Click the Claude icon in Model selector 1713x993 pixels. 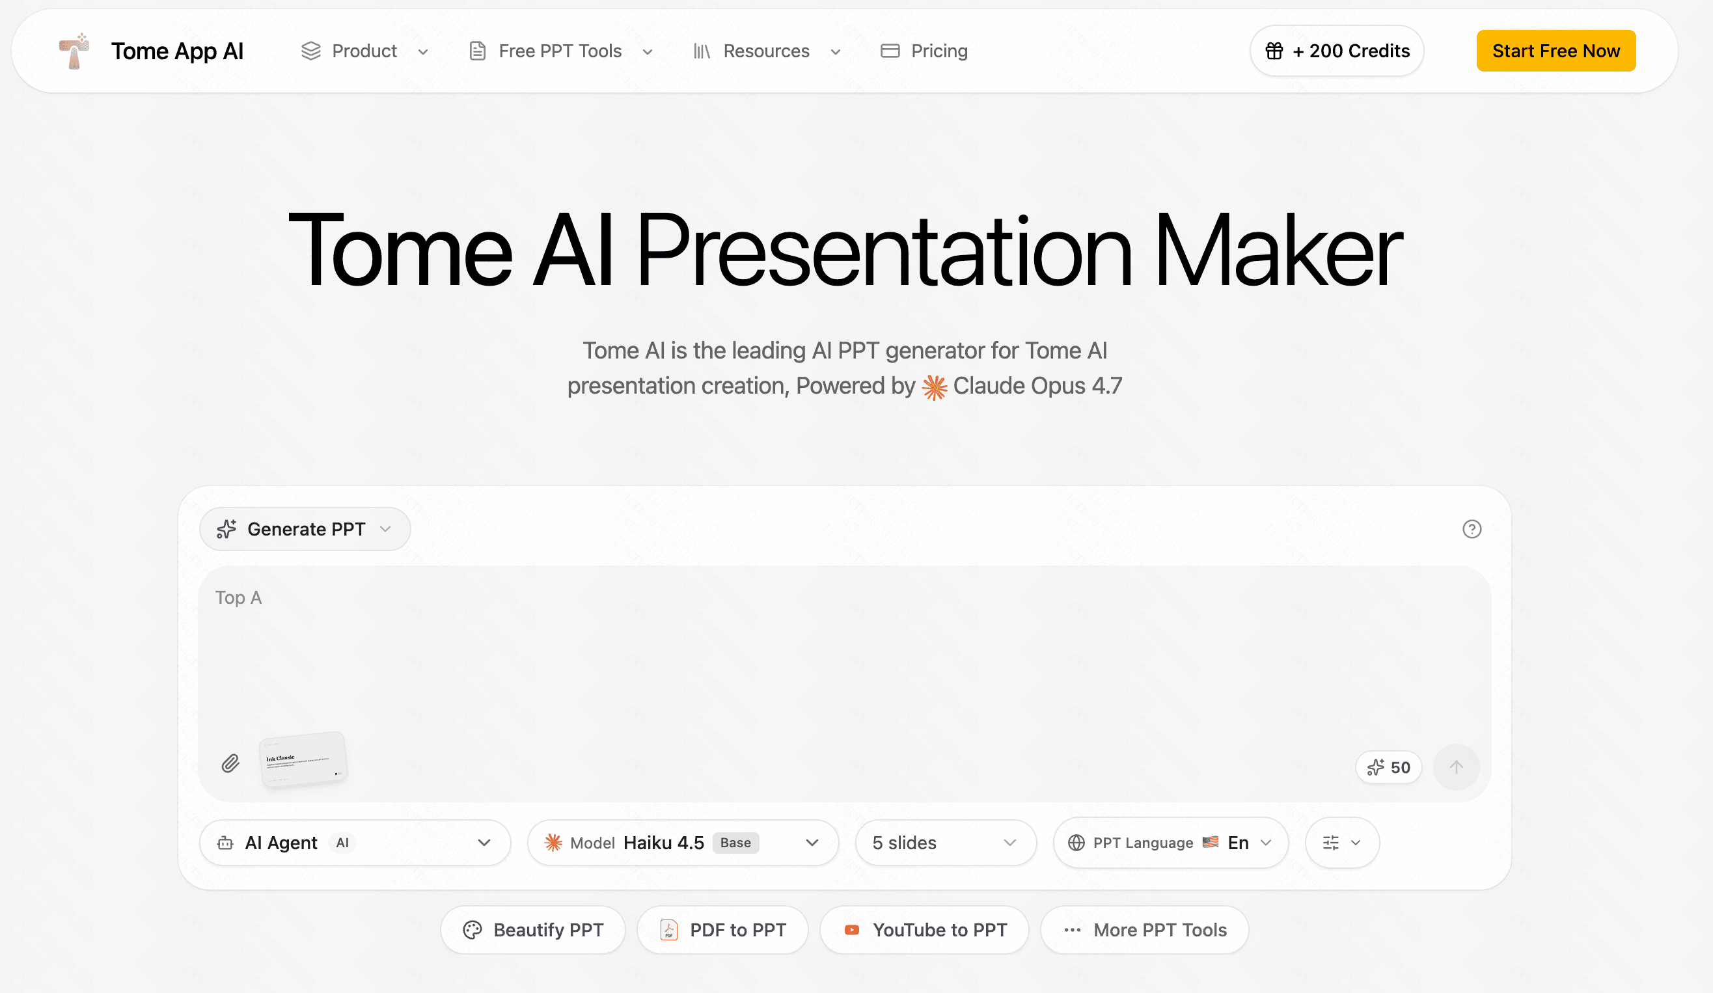point(553,843)
